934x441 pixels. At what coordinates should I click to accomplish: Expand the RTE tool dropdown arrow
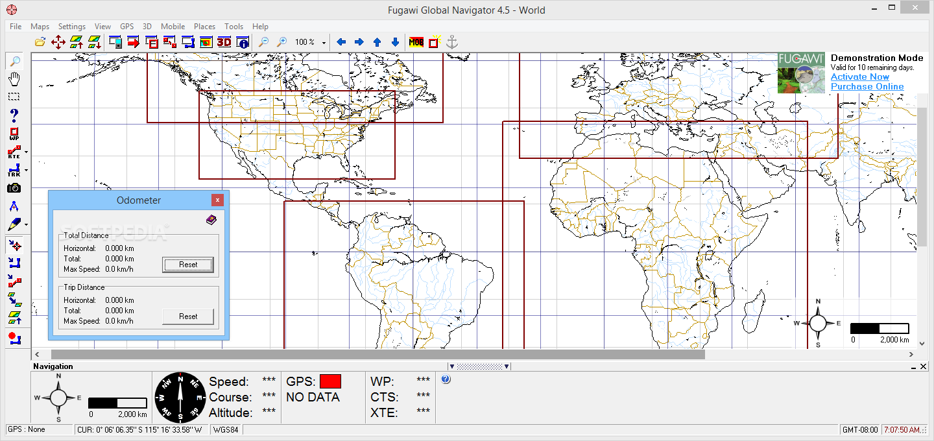(26, 152)
